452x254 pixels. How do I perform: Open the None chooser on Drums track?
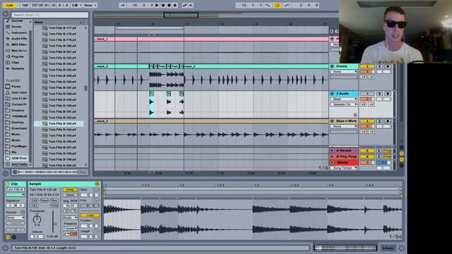point(344,72)
